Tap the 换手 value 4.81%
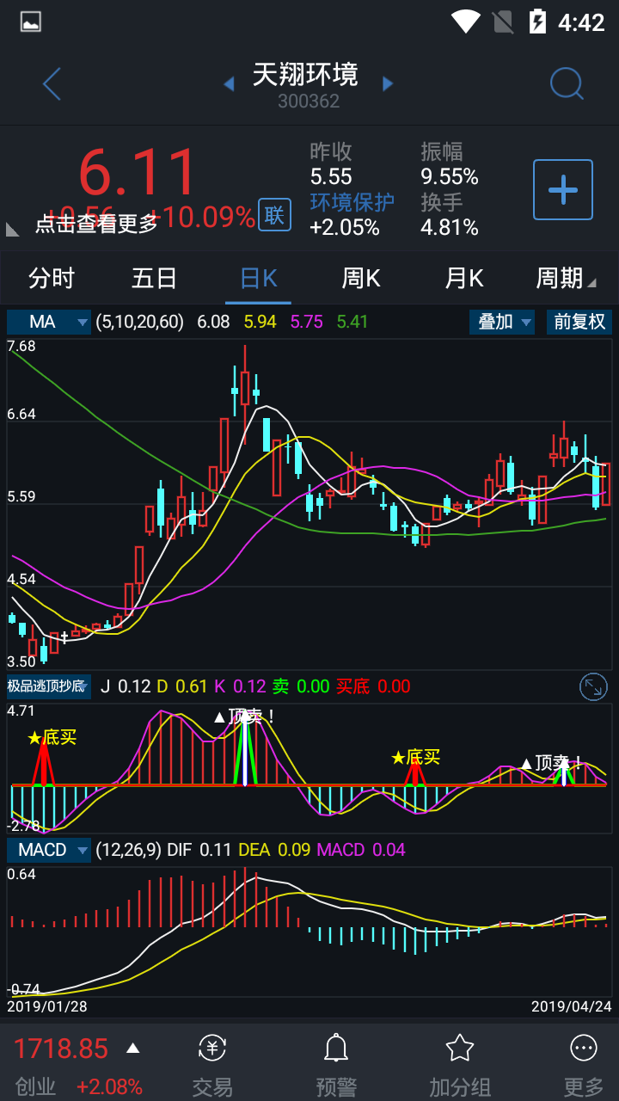 pyautogui.click(x=450, y=227)
